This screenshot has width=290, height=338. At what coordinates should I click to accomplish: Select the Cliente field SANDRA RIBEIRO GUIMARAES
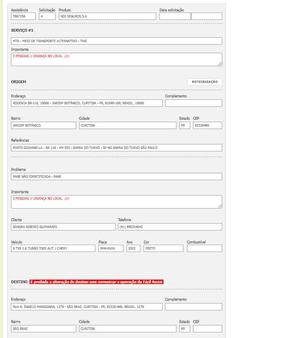click(x=63, y=227)
